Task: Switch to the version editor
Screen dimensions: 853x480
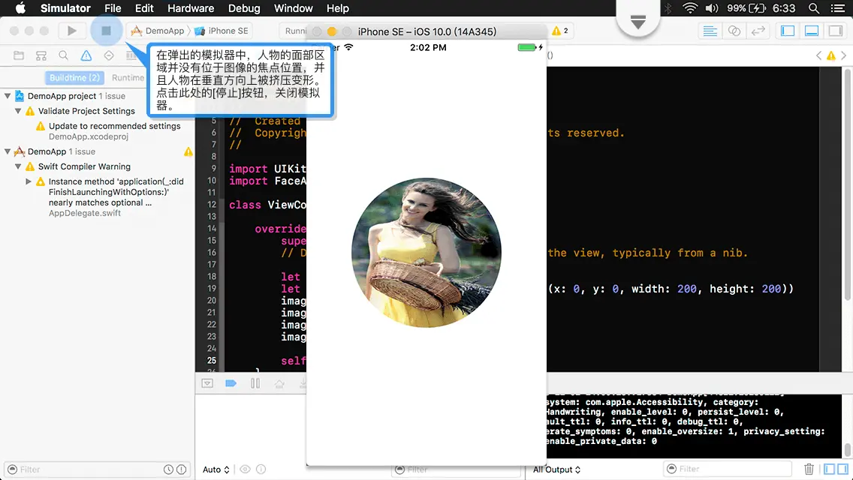Action: click(x=758, y=31)
